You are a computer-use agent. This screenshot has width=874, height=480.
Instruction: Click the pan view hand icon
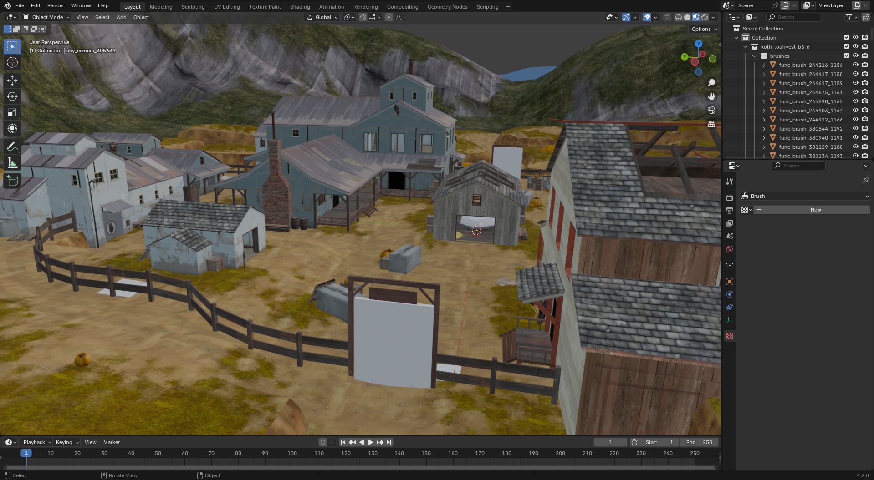pyautogui.click(x=711, y=96)
